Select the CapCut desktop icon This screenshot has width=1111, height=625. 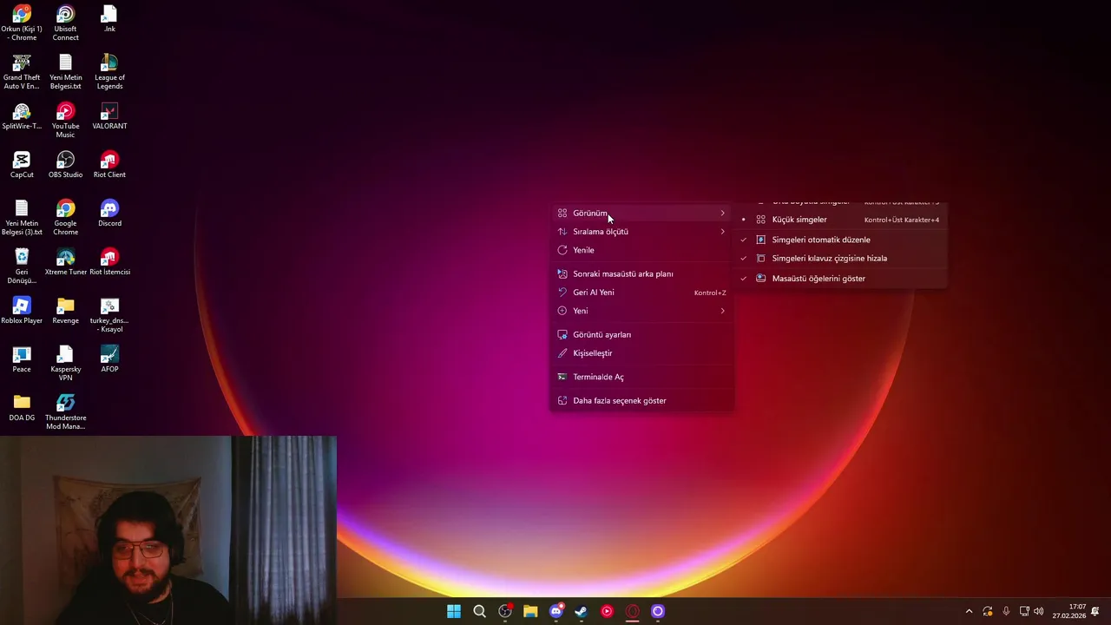22,165
